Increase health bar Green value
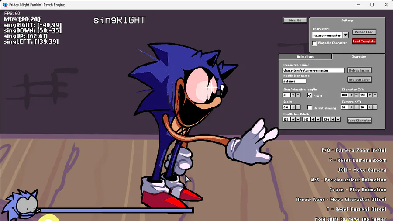The width and height of the screenshot is (393, 221). point(313,120)
